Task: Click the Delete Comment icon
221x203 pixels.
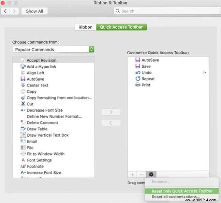Action: (x=23, y=122)
